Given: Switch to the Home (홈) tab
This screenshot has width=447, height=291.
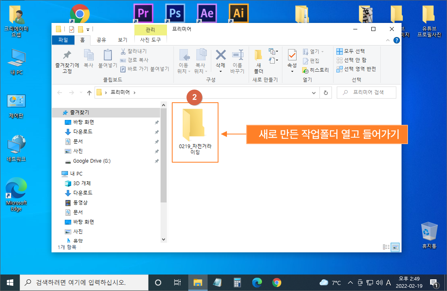Looking at the screenshot, I should coord(82,40).
